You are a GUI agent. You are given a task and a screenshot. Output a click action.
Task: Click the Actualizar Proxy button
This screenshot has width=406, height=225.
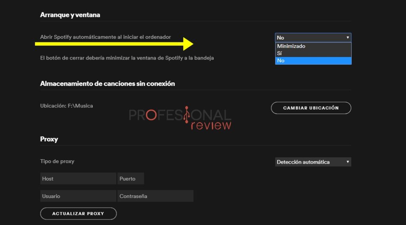pos(78,214)
